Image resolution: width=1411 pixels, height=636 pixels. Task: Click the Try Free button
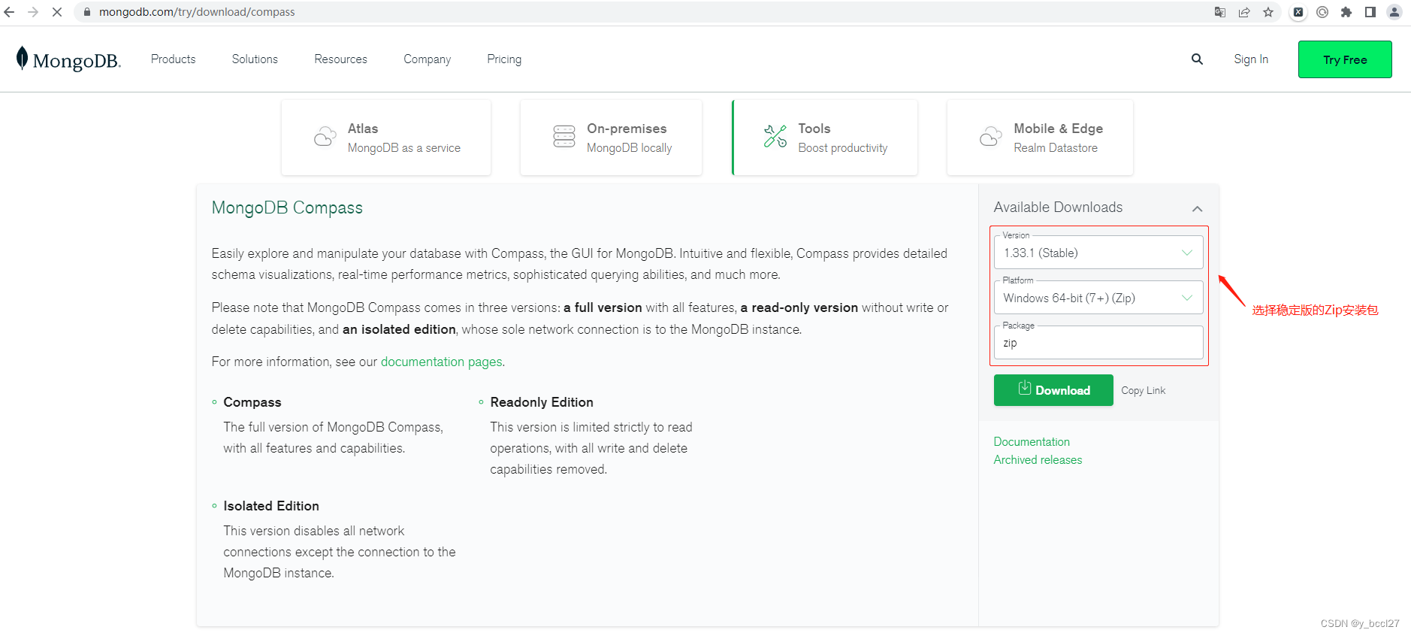pyautogui.click(x=1345, y=59)
